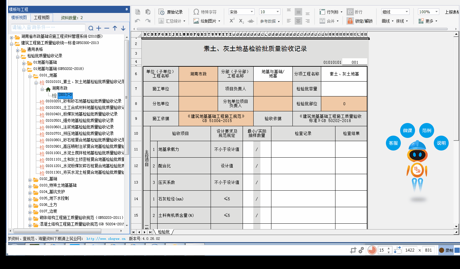Expand the 0102_基础 folder node
This screenshot has height=269, width=460.
[30, 179]
